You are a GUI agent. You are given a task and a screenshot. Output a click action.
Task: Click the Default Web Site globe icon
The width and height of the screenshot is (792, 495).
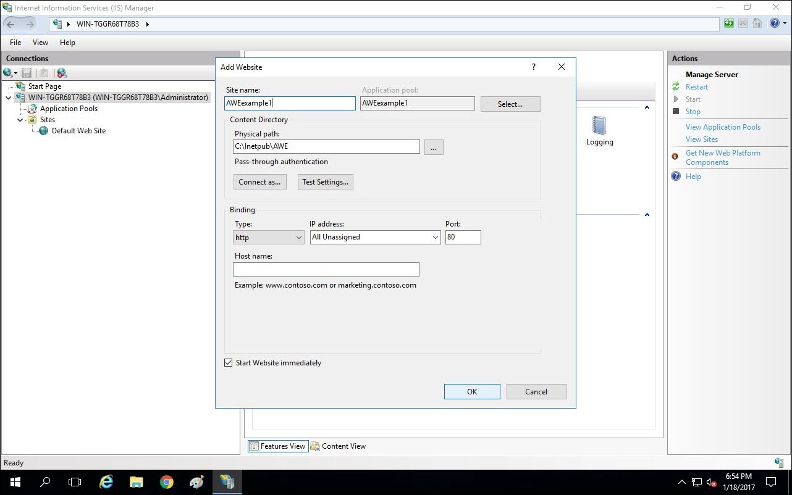(x=44, y=131)
